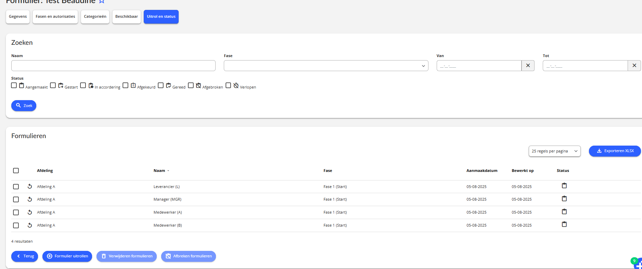Select all rows via header checkbox
This screenshot has width=642, height=269.
pos(16,171)
